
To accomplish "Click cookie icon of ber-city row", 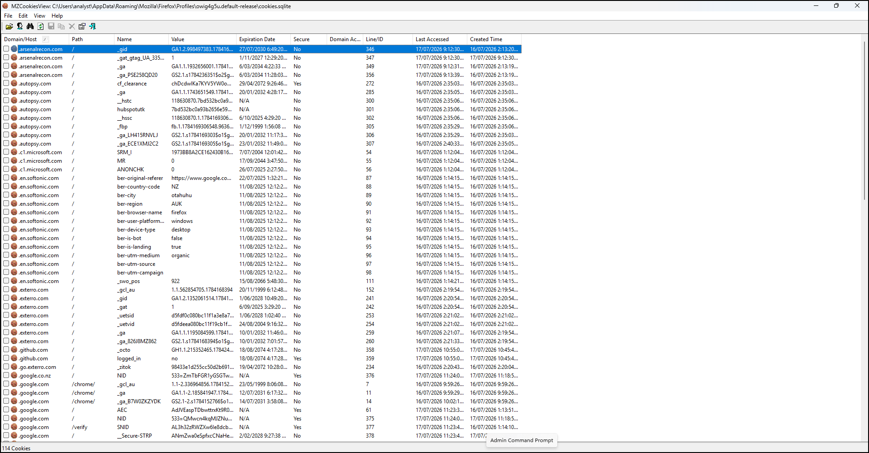I will pyautogui.click(x=14, y=195).
